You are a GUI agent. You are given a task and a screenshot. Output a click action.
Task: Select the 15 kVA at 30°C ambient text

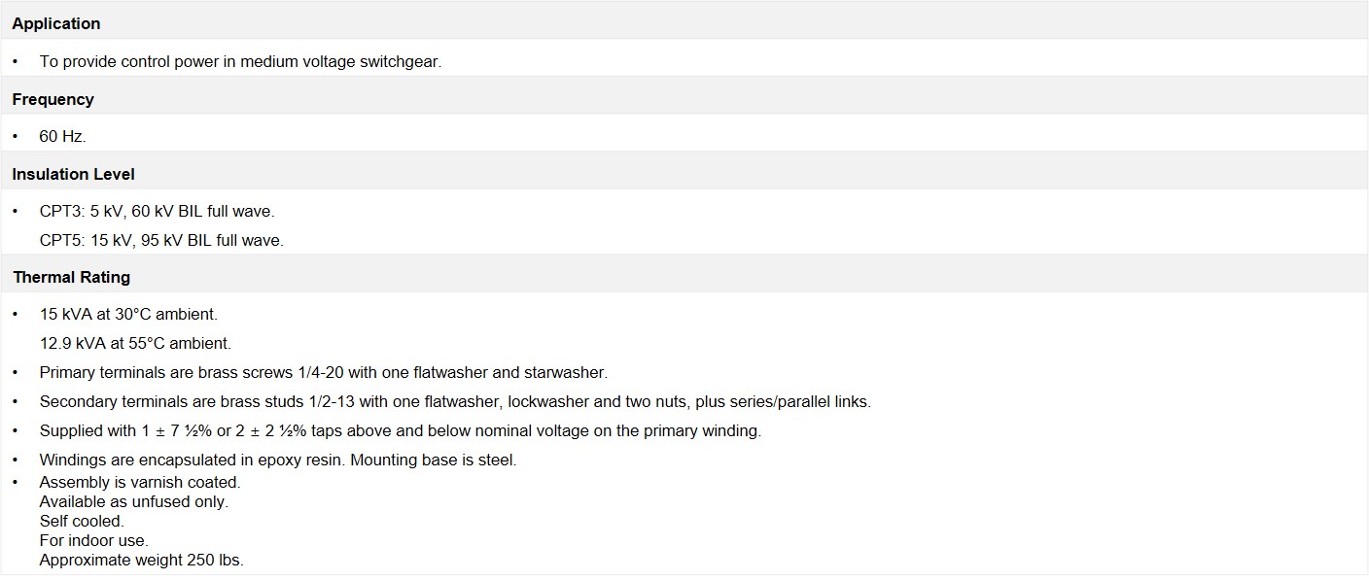click(x=128, y=315)
